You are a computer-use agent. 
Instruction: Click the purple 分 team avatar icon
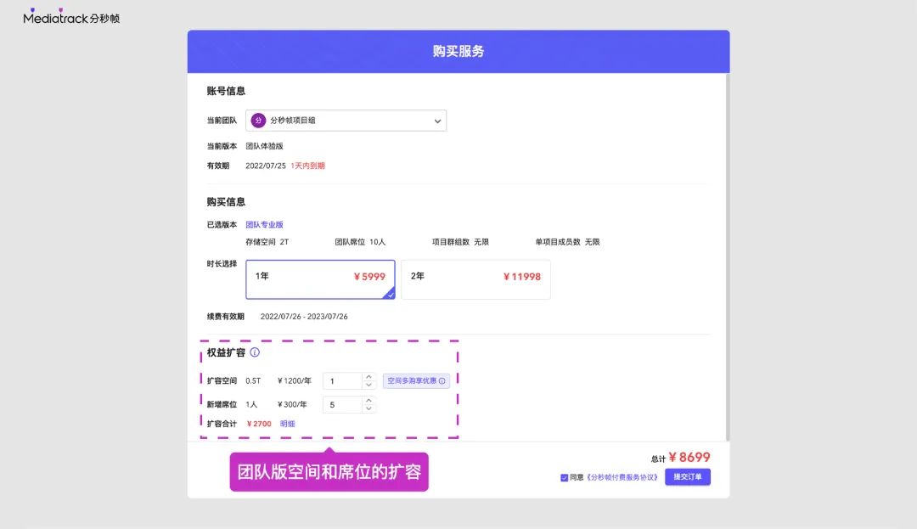point(258,121)
